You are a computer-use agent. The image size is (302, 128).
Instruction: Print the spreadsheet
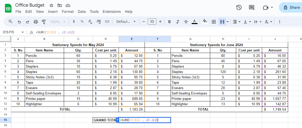tap(36, 22)
